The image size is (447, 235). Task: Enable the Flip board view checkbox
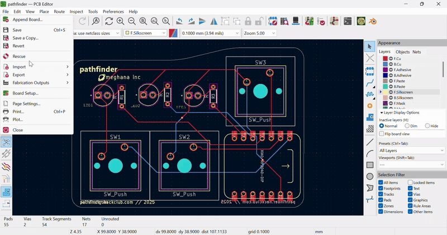382,134
